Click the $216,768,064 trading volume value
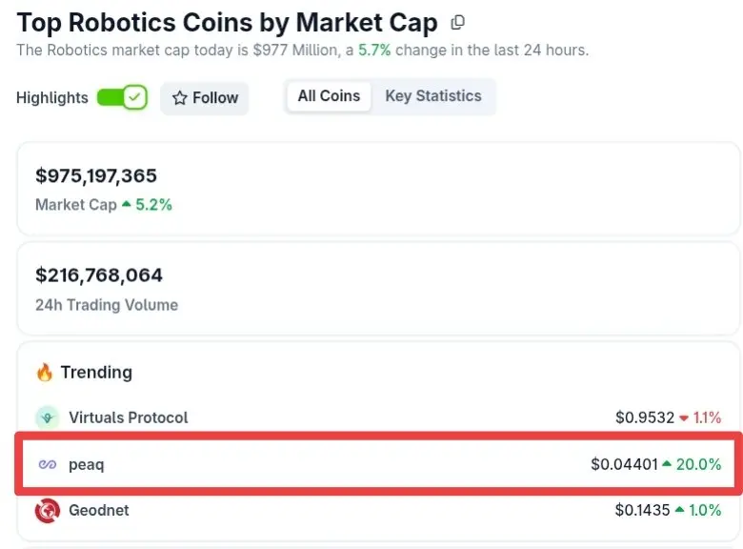The height and width of the screenshot is (549, 743). [99, 275]
